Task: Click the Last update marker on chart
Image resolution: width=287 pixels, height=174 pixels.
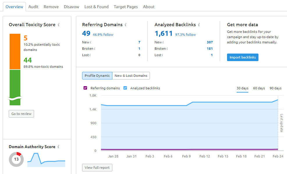Action: [x=281, y=123]
